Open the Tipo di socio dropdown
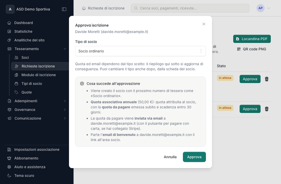This screenshot has width=281, height=184. coord(140,51)
